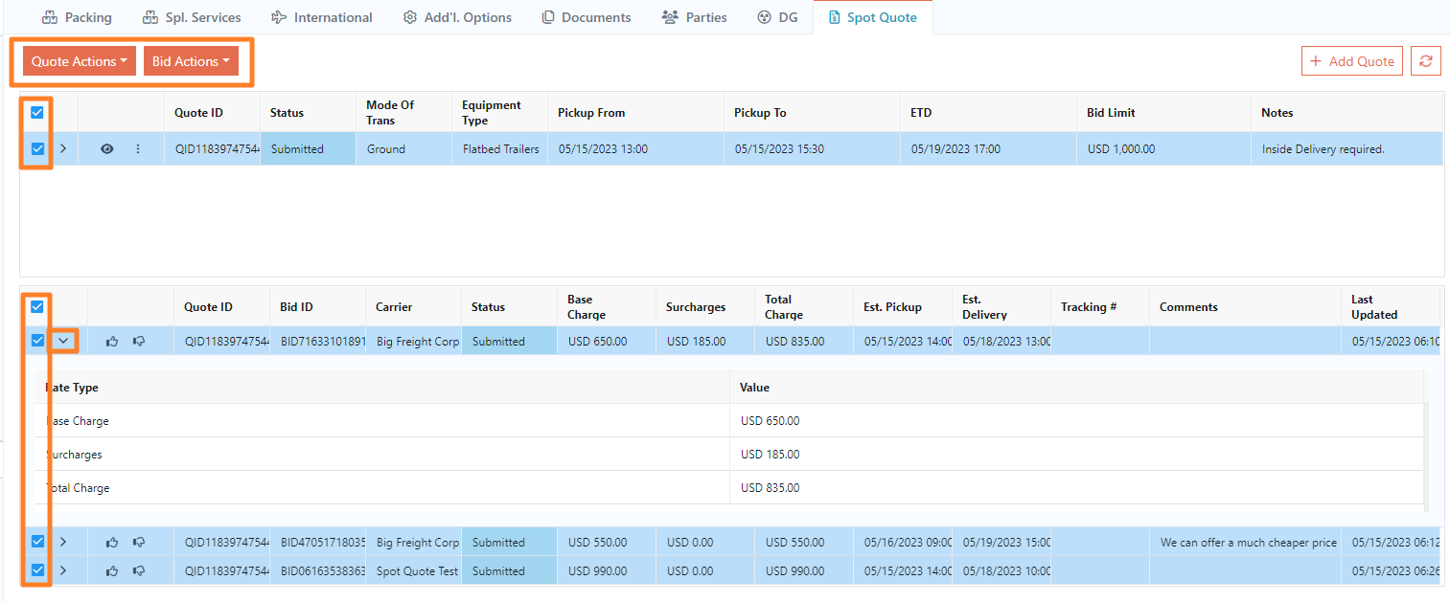Uncheck the USD 550.00 bid row checkbox

point(37,541)
